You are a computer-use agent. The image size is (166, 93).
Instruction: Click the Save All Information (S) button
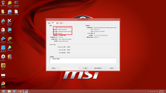click(x=99, y=68)
